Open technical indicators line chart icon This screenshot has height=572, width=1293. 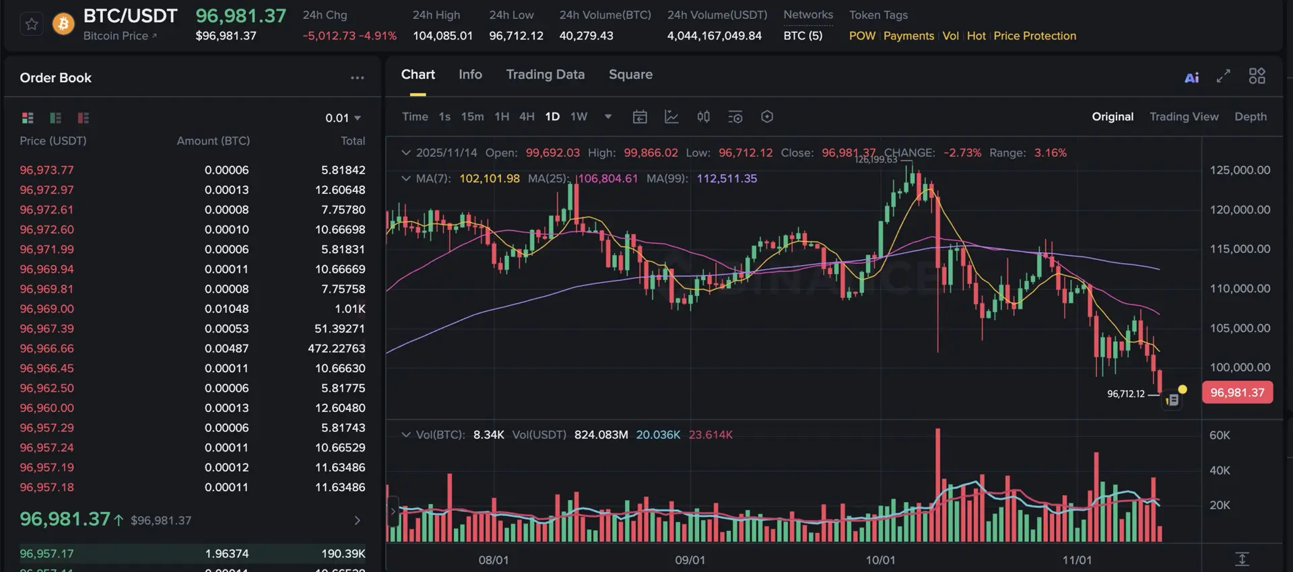coord(671,117)
